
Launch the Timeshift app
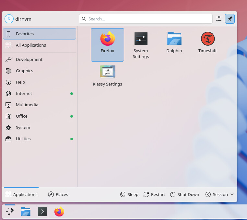(x=207, y=42)
